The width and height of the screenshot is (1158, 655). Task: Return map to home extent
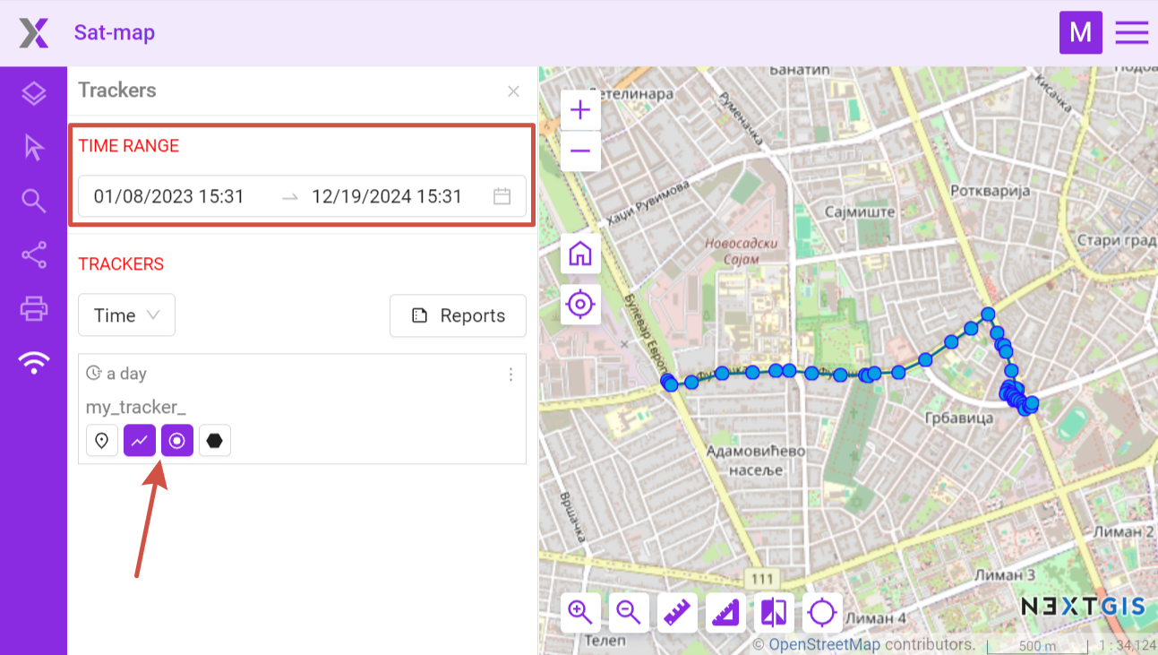pos(580,254)
